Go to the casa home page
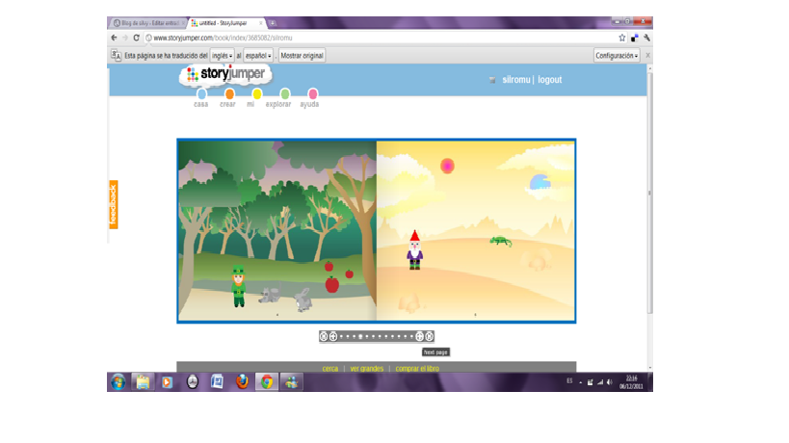 pyautogui.click(x=200, y=98)
